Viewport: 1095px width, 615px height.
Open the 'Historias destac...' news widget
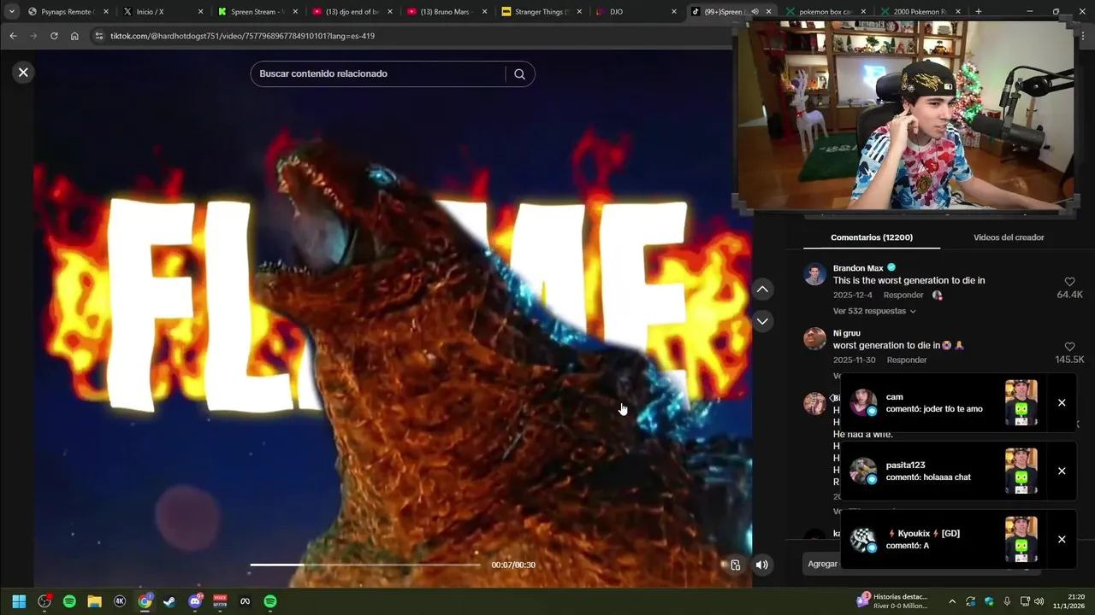tap(893, 601)
